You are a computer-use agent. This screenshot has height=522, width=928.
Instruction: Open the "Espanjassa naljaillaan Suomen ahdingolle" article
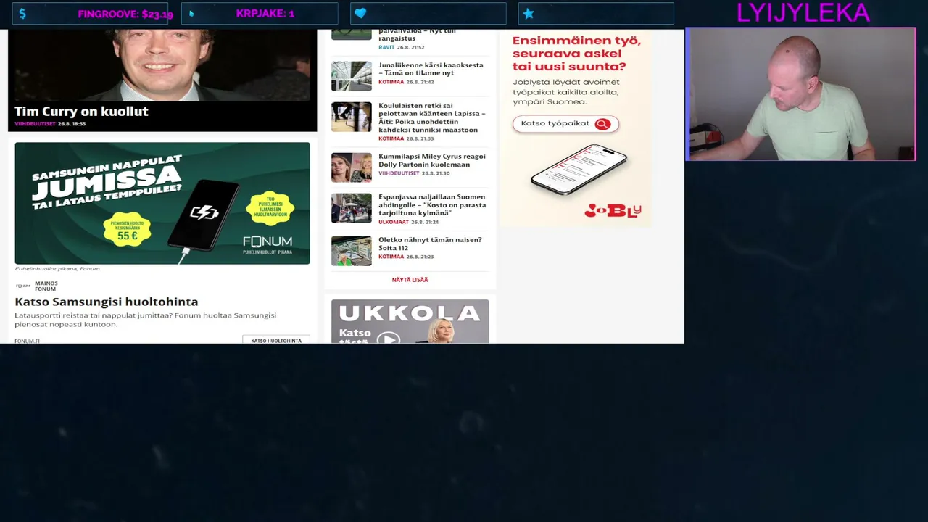(x=432, y=204)
